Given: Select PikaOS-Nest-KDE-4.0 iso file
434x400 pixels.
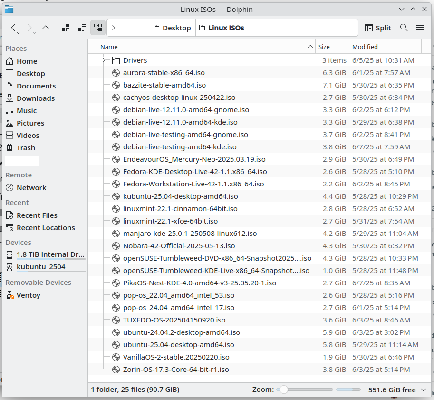Looking at the screenshot, I should pos(200,283).
